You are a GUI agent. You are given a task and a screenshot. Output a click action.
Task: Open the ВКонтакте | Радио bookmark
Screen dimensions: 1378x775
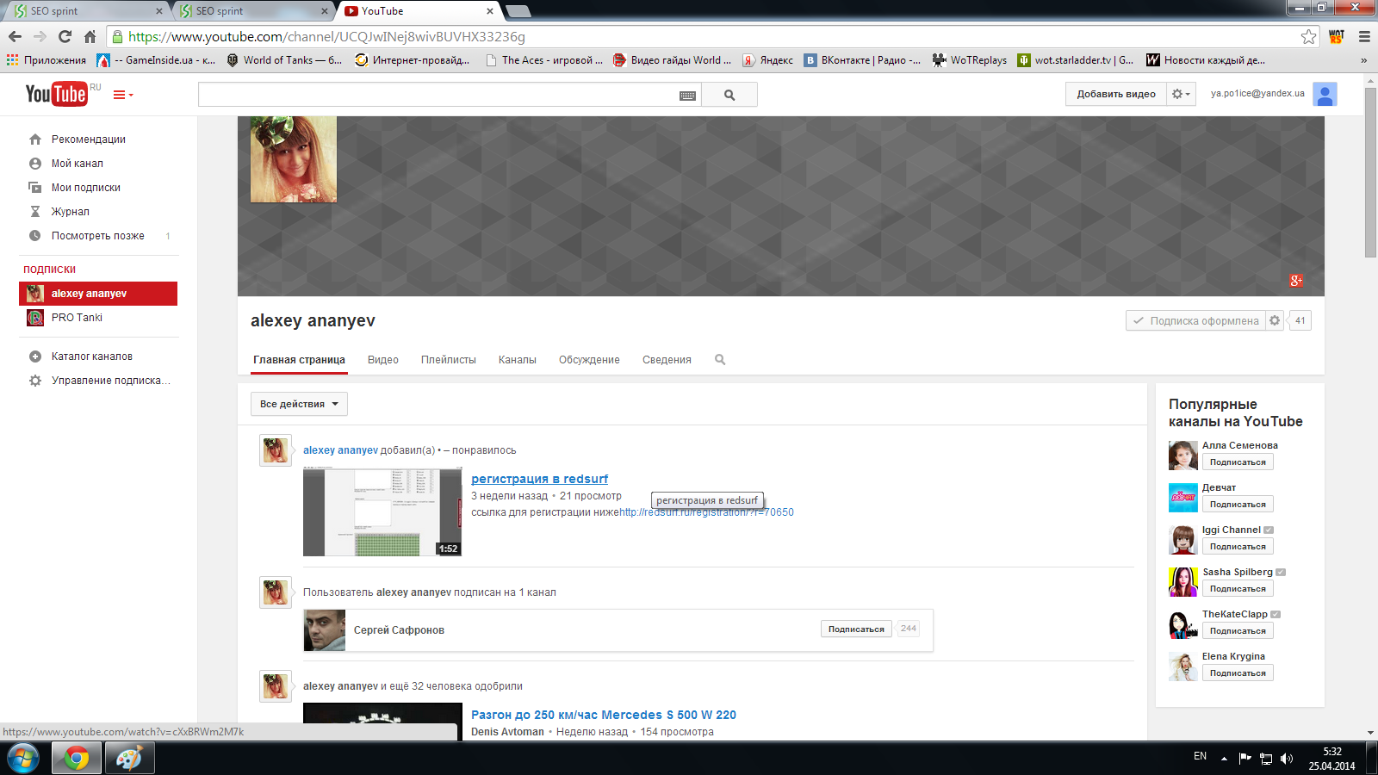tap(862, 60)
